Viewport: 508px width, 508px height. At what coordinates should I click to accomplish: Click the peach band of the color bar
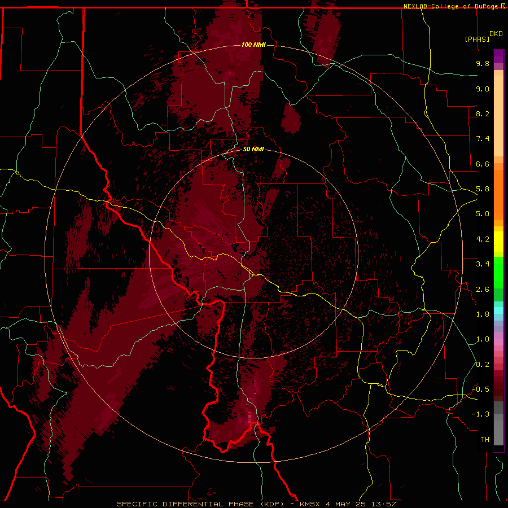[x=498, y=113]
